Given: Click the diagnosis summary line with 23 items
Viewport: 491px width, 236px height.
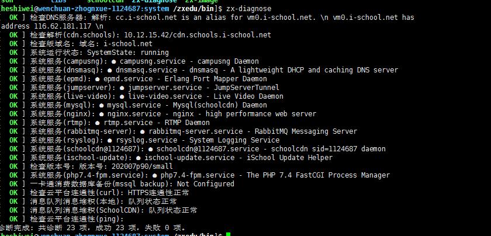Looking at the screenshot, I should [92, 227].
